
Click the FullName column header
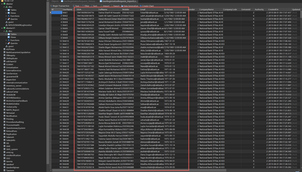click(x=109, y=9)
